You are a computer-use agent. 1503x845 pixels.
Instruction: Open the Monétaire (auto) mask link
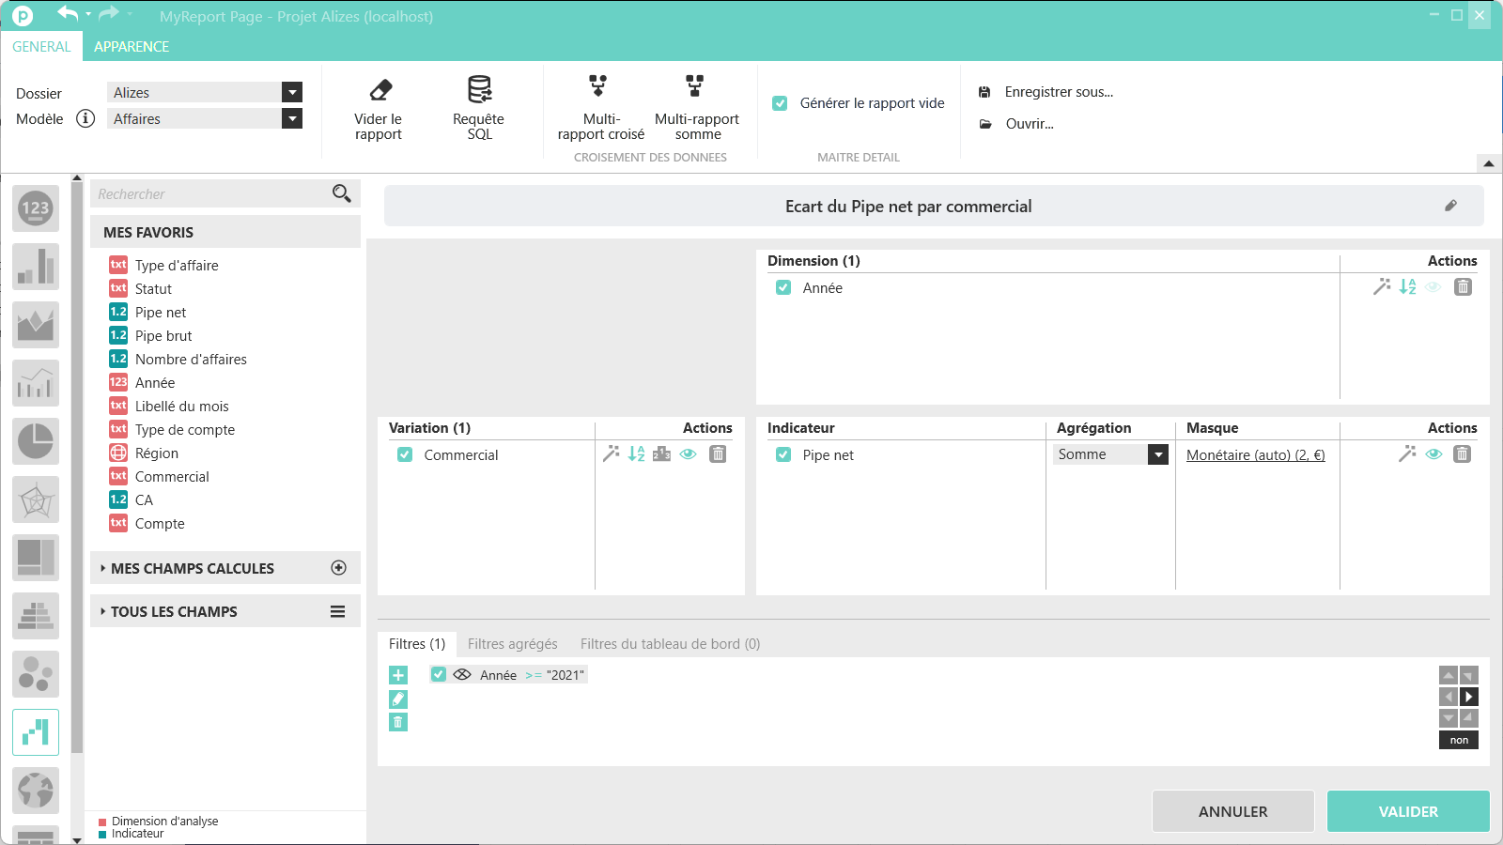[x=1255, y=455]
